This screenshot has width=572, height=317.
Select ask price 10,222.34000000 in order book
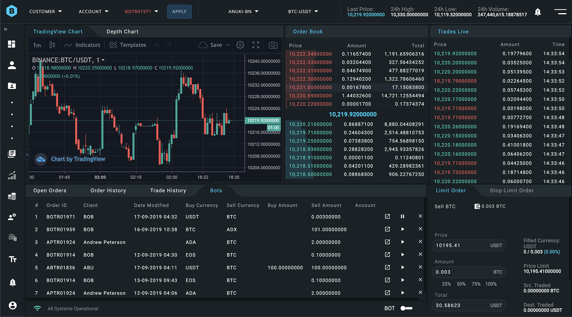click(310, 54)
